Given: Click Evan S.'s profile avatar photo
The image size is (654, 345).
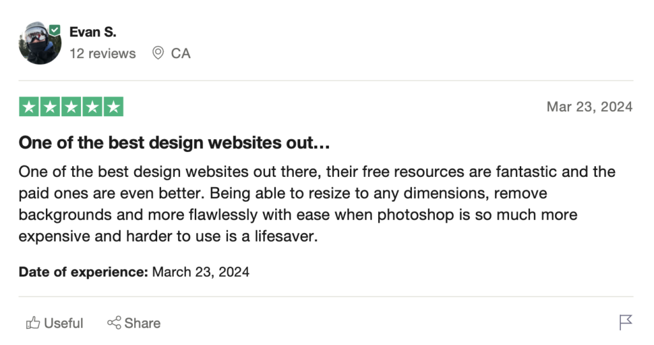Looking at the screenshot, I should coord(40,43).
